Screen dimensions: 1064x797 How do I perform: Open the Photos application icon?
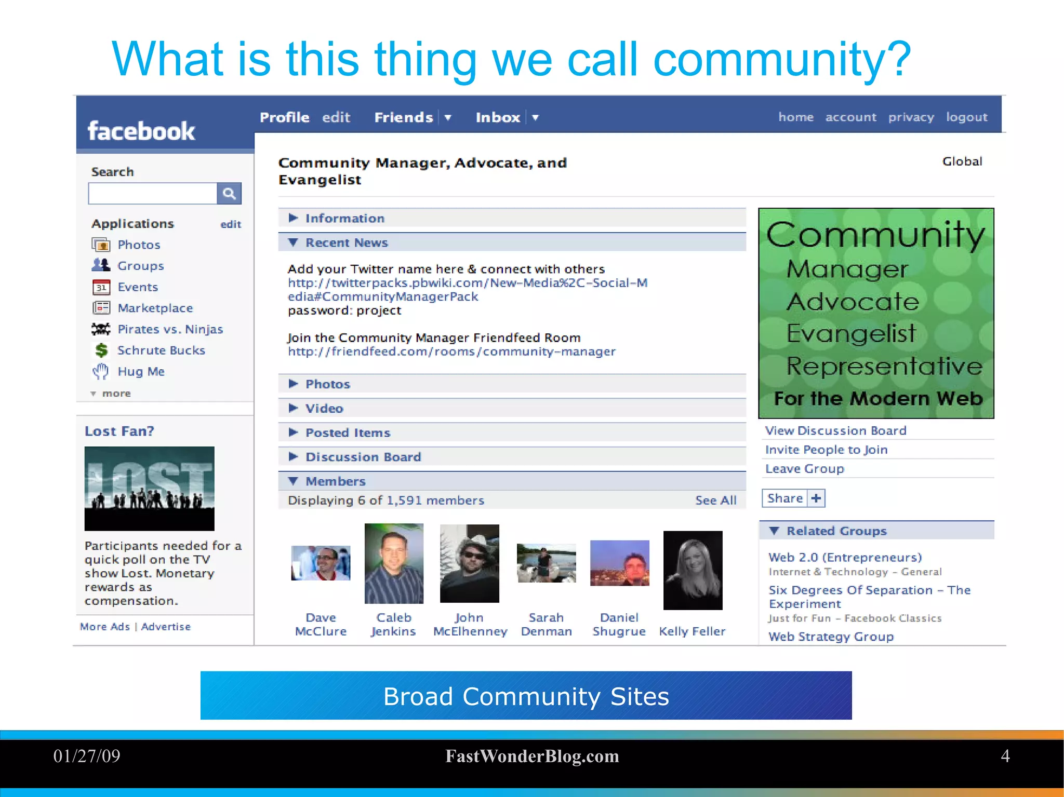tap(101, 245)
